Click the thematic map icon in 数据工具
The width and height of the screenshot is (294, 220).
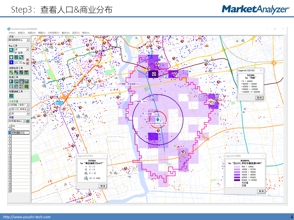click(x=26, y=86)
